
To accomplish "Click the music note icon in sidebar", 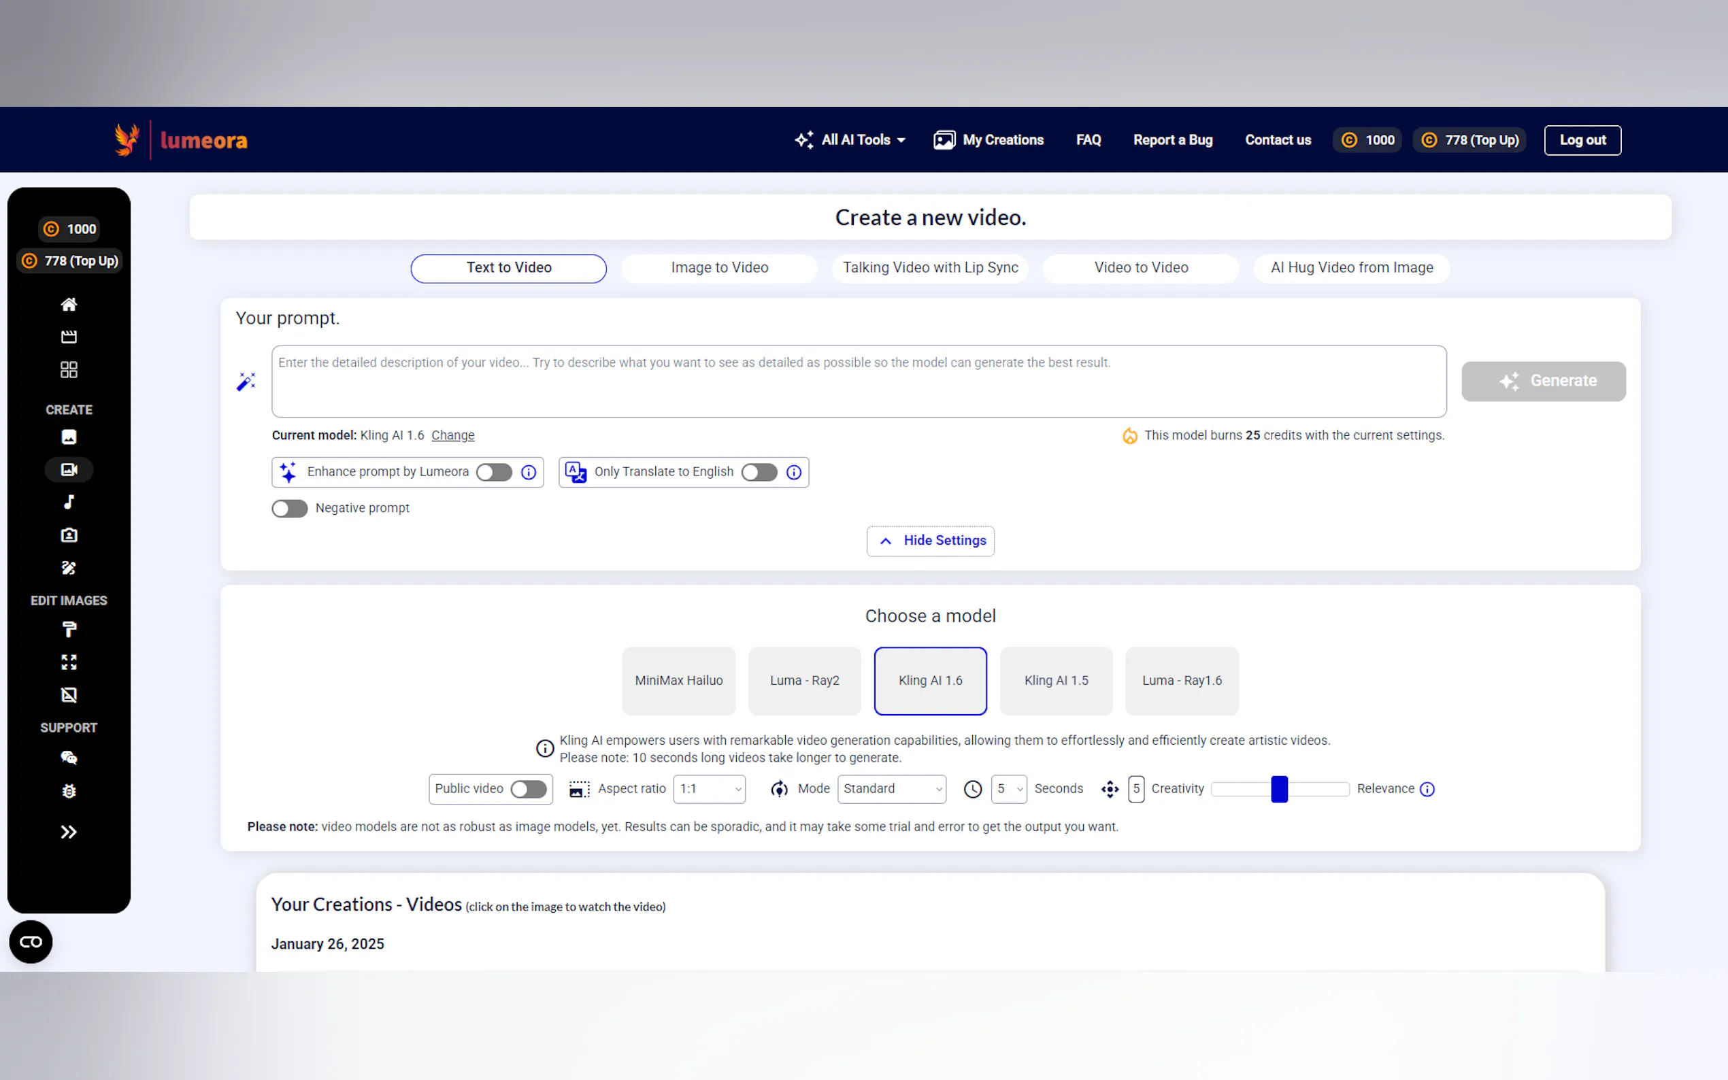I will click(x=69, y=502).
